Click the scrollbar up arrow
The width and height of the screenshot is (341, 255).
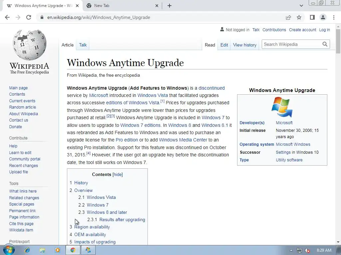[338, 26]
